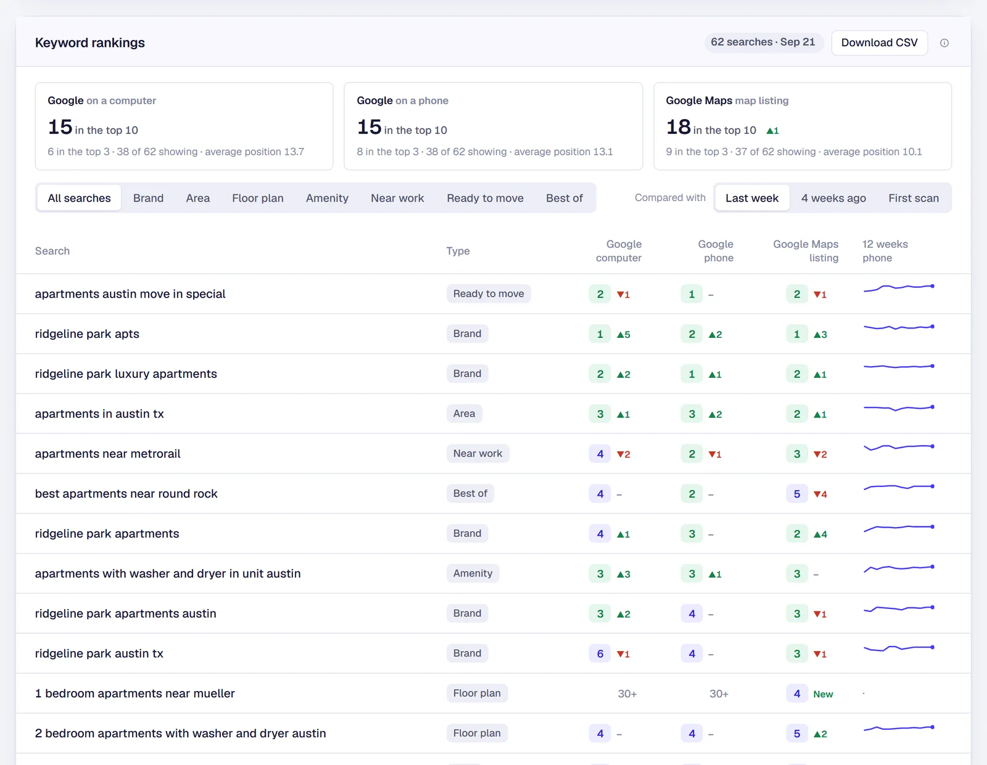Select 'apartments near metrorail' search
987x765 pixels.
493,454
